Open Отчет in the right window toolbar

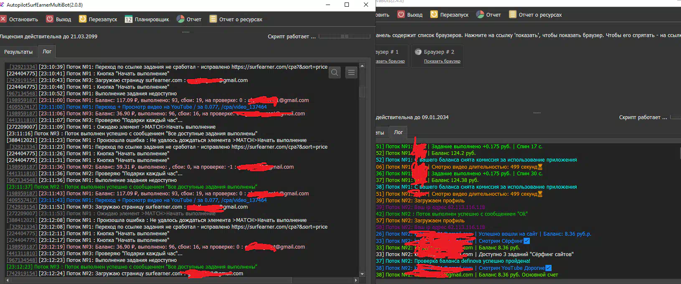click(x=488, y=15)
